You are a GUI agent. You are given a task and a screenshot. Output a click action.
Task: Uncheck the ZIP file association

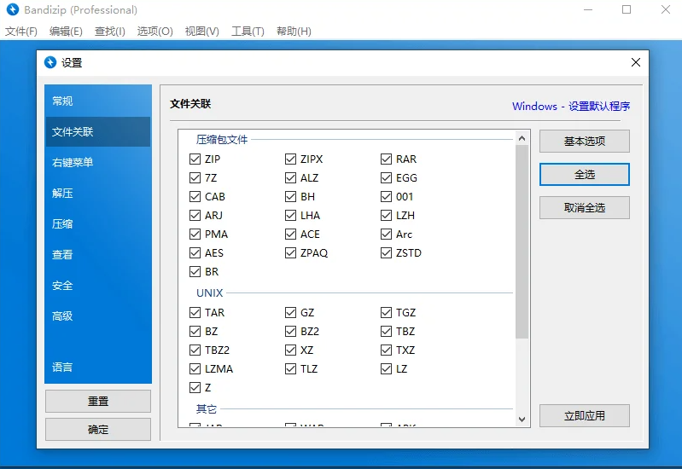pos(195,159)
